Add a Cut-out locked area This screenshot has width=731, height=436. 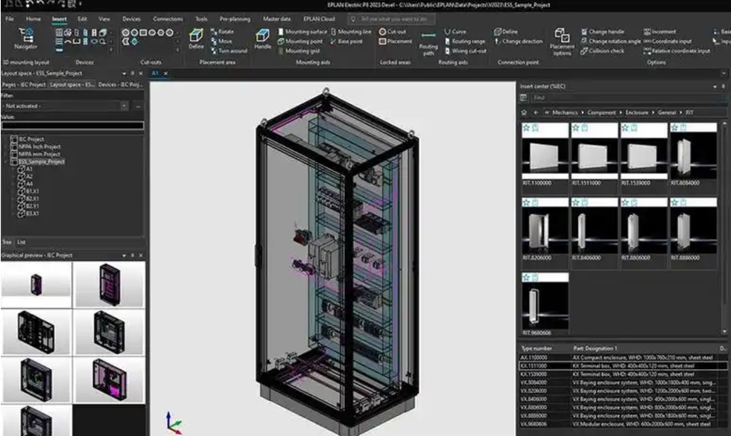393,32
